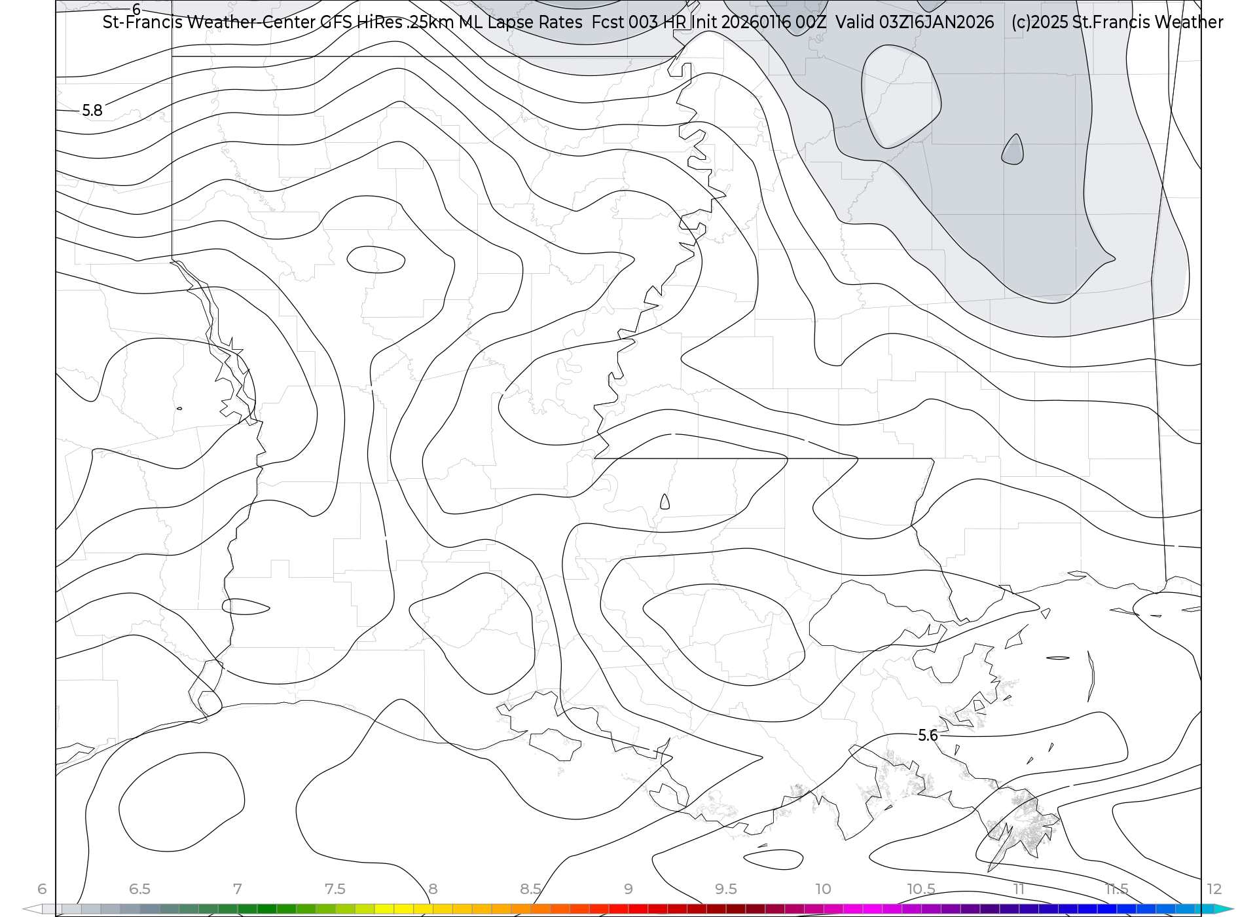Click the 9 colorbar tick label
This screenshot has width=1257, height=917.
click(628, 889)
